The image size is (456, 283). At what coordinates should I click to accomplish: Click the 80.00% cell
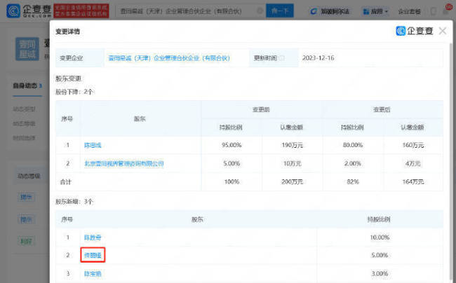(x=352, y=145)
